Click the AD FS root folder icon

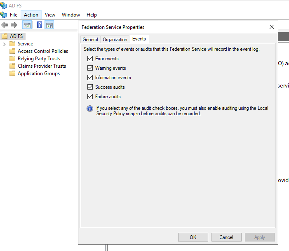(x=5, y=36)
